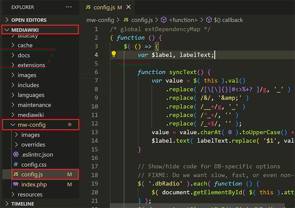295x208 pixels.
Task: Click the index.php elephant file icon
Action: tap(16, 184)
